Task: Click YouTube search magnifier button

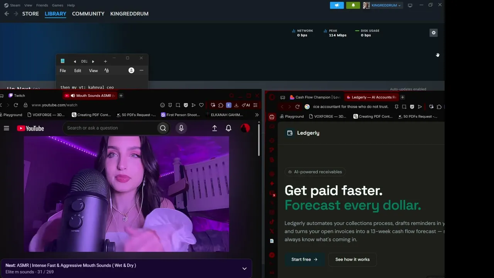Action: (x=163, y=128)
